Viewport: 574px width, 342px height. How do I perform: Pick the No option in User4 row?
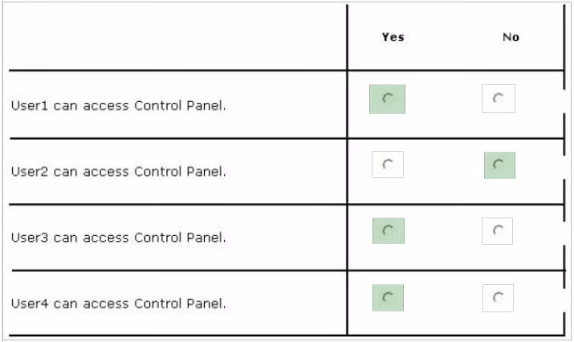coord(498,298)
